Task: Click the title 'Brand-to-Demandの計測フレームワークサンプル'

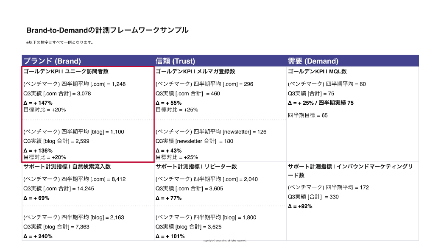Action: [x=107, y=30]
